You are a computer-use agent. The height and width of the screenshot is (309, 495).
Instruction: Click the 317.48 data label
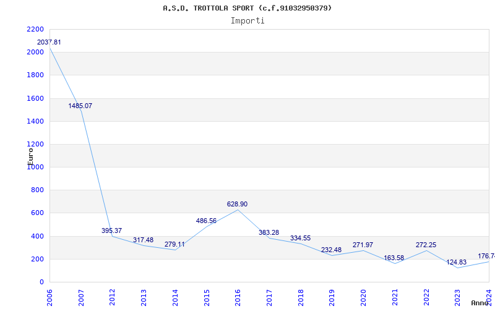pos(143,240)
